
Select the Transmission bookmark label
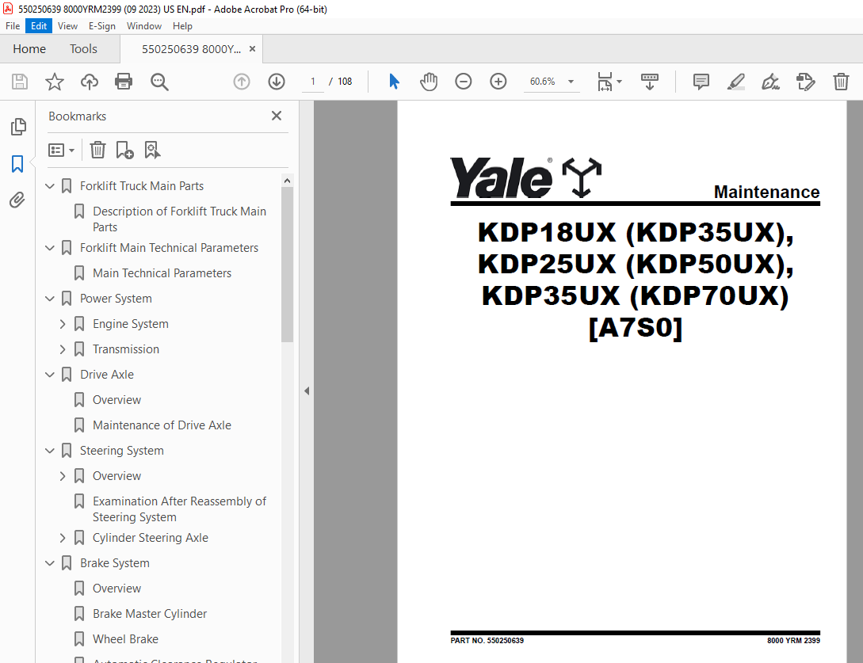point(125,349)
